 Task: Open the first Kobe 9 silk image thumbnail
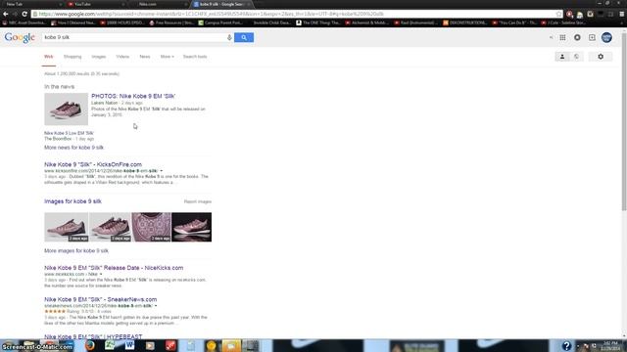tap(67, 227)
